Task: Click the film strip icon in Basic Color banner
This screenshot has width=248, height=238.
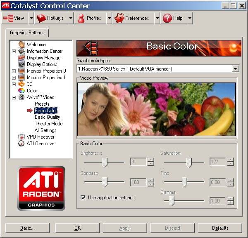Action: 91,48
